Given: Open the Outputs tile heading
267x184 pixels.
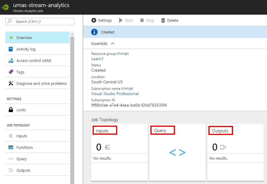Looking at the screenshot, I should (x=220, y=131).
